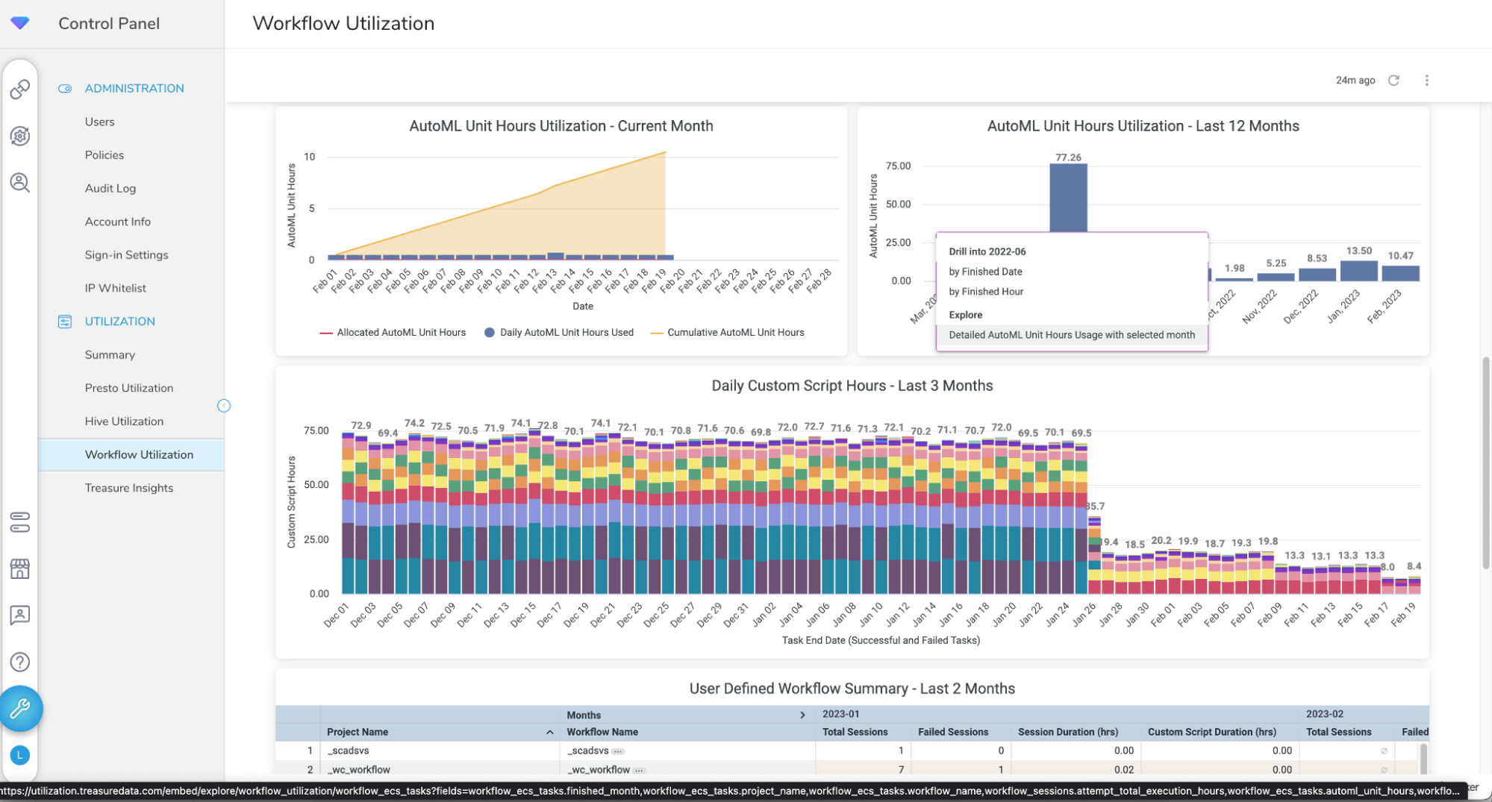Refresh the dashboard using the reload icon
The width and height of the screenshot is (1492, 802).
point(1393,81)
